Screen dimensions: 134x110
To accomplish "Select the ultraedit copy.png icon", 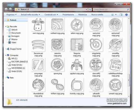I will point(96,85).
